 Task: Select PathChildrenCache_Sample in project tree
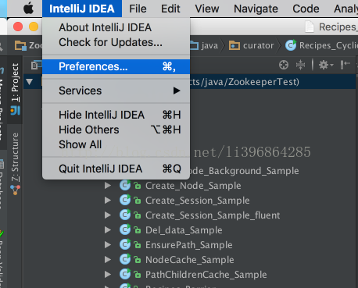(x=206, y=275)
